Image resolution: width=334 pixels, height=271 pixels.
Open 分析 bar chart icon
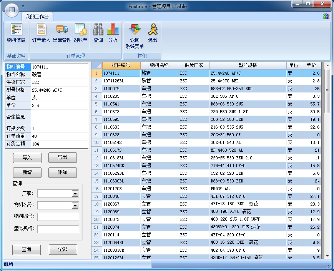pos(113,33)
